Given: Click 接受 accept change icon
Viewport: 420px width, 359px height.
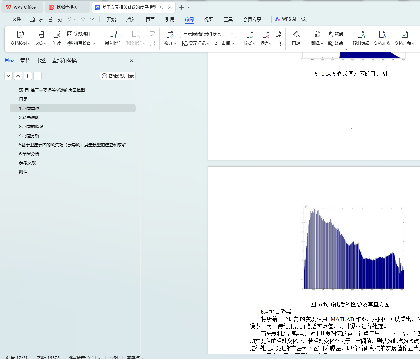Looking at the screenshot, I should 249,34.
